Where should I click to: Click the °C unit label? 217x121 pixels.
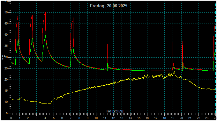click(x=4, y=57)
